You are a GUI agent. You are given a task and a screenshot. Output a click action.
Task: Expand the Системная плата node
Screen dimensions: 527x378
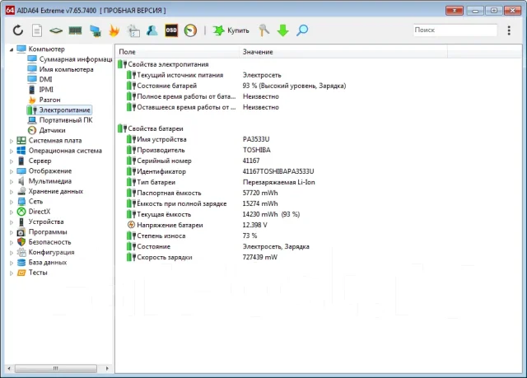point(12,141)
